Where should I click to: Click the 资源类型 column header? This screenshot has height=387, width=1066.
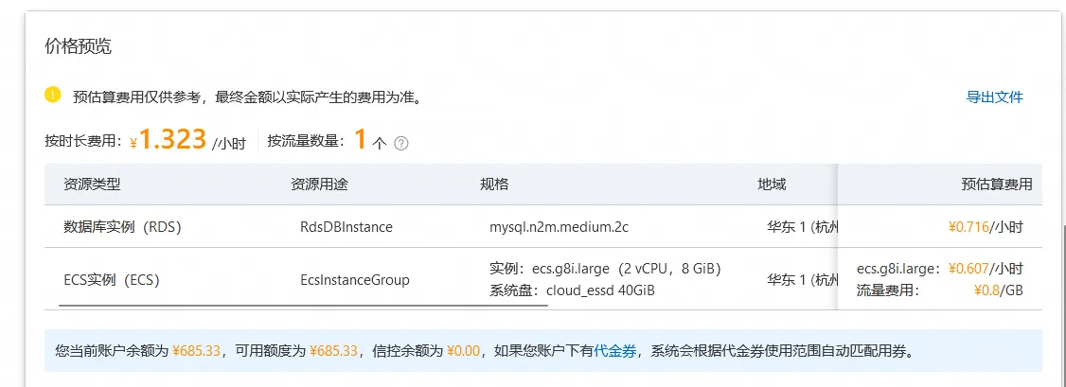[x=92, y=185]
